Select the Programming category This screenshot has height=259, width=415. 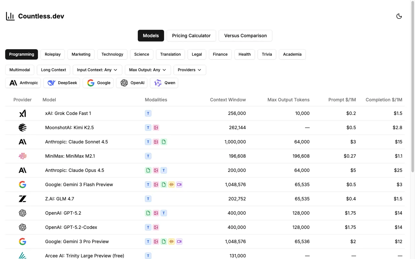click(21, 54)
